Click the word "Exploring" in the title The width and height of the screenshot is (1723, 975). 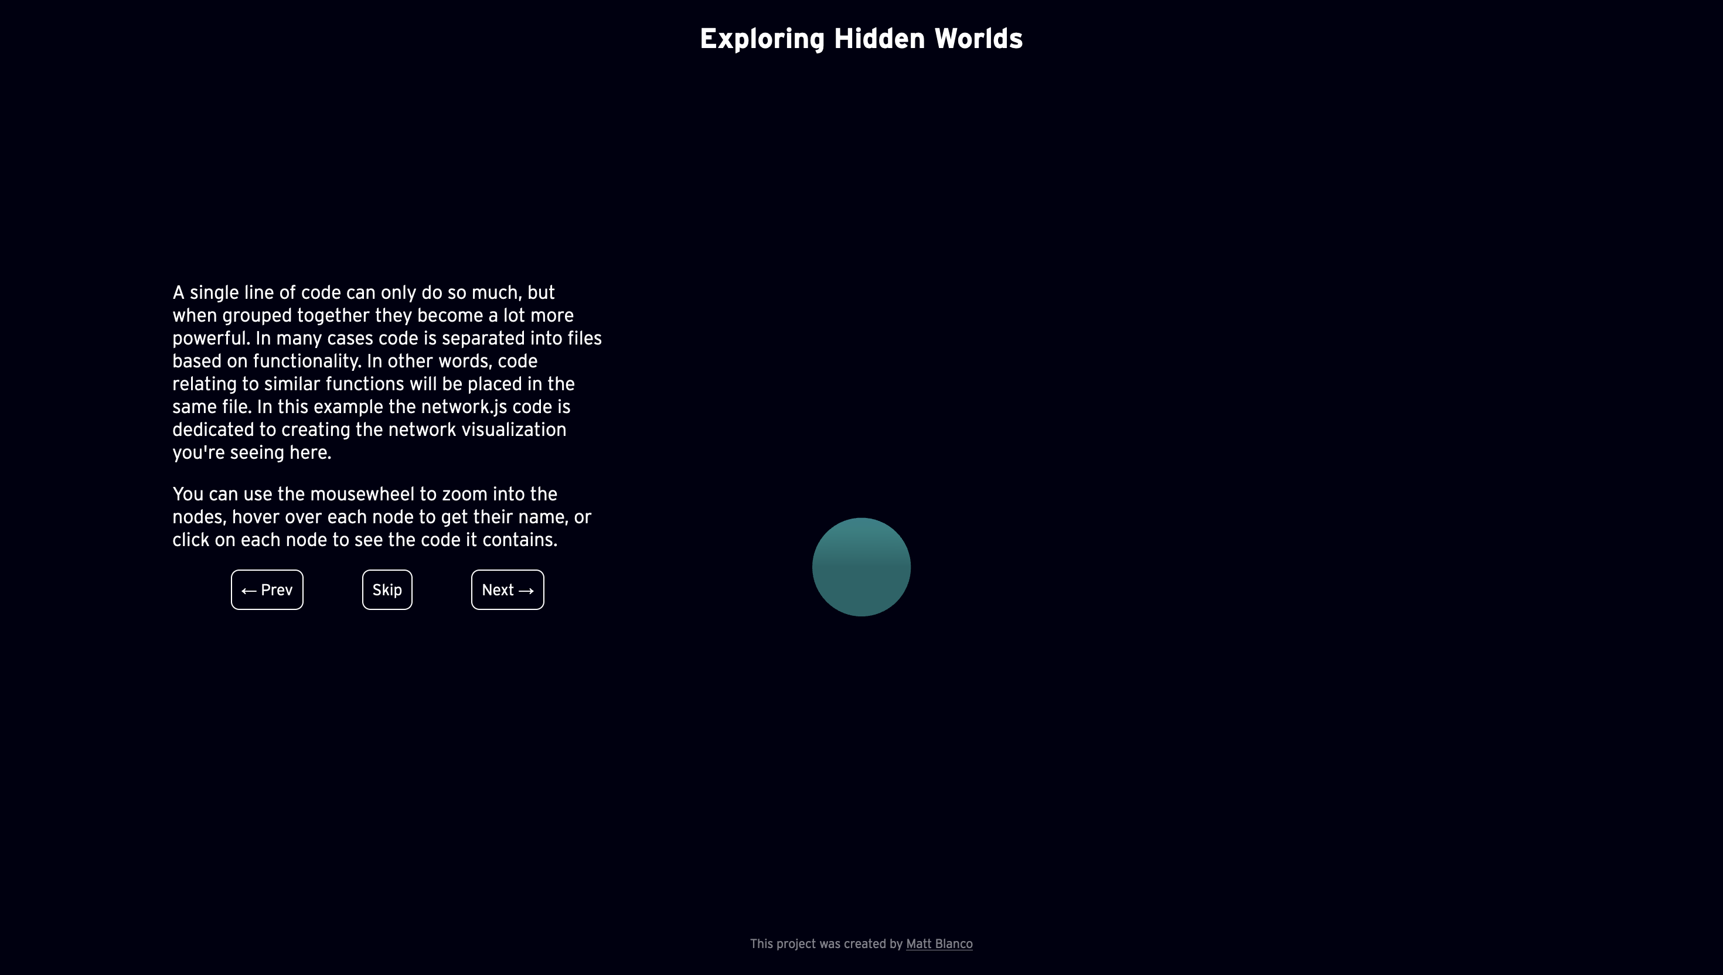[x=761, y=38]
